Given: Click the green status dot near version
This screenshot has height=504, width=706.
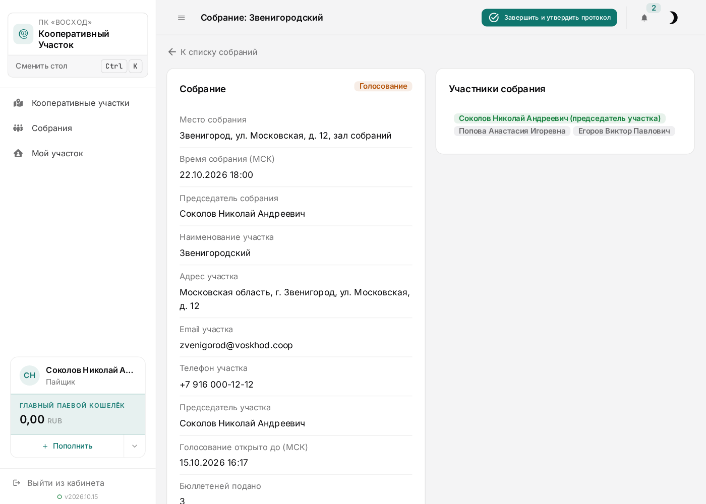Looking at the screenshot, I should click(60, 497).
